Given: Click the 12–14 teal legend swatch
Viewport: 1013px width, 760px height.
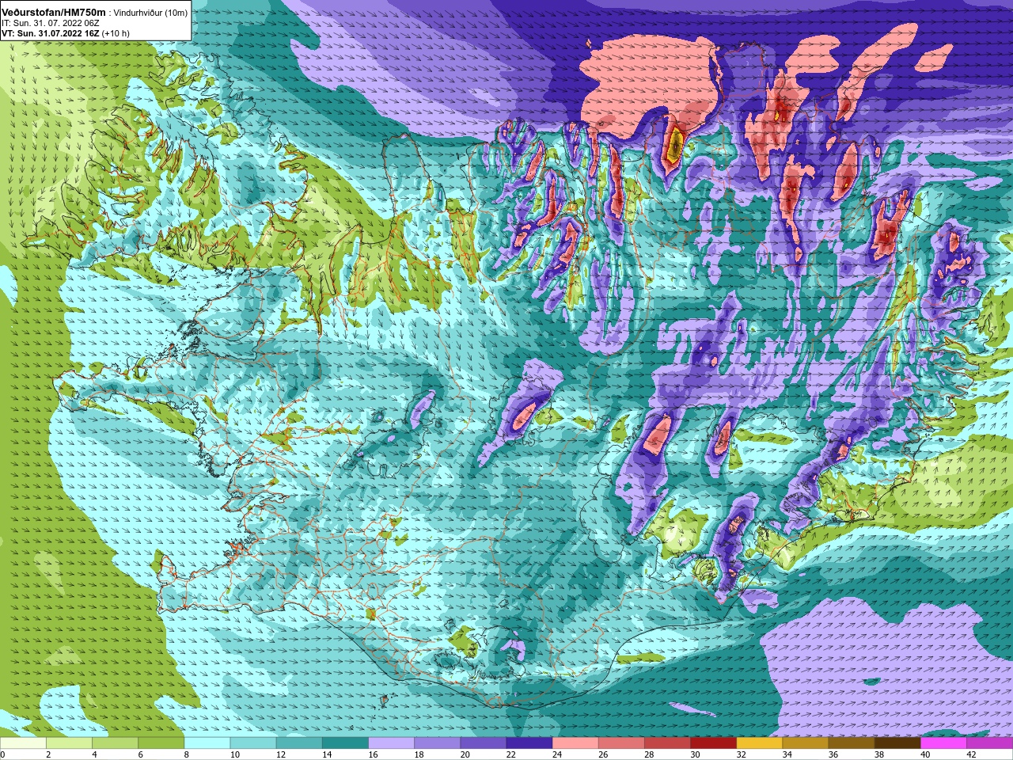Looking at the screenshot, I should [299, 743].
